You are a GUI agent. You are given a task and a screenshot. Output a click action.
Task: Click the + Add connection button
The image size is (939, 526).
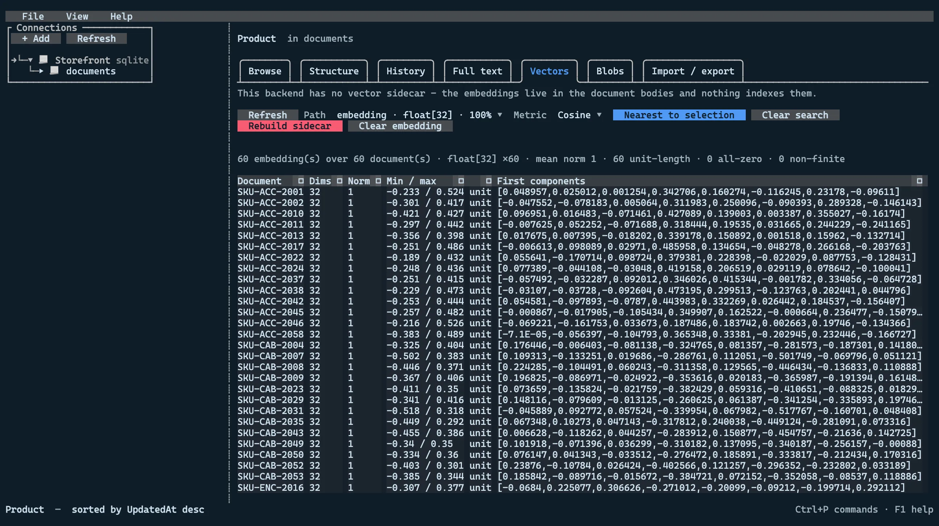36,39
